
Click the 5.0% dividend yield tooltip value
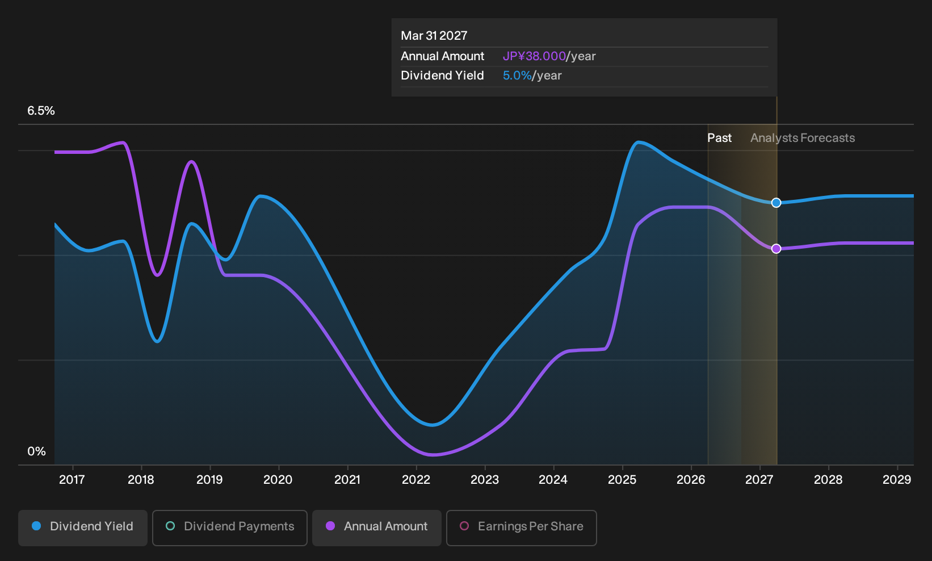[x=517, y=76]
